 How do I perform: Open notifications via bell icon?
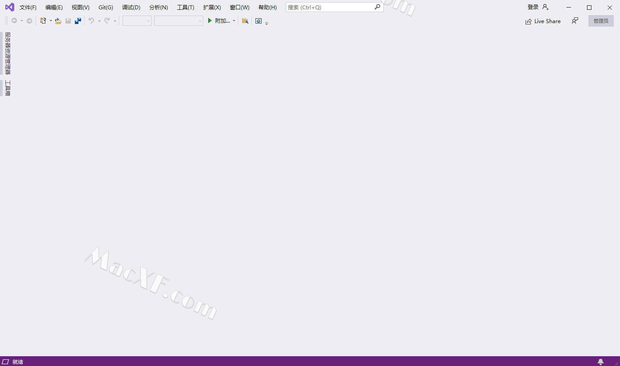click(x=600, y=362)
